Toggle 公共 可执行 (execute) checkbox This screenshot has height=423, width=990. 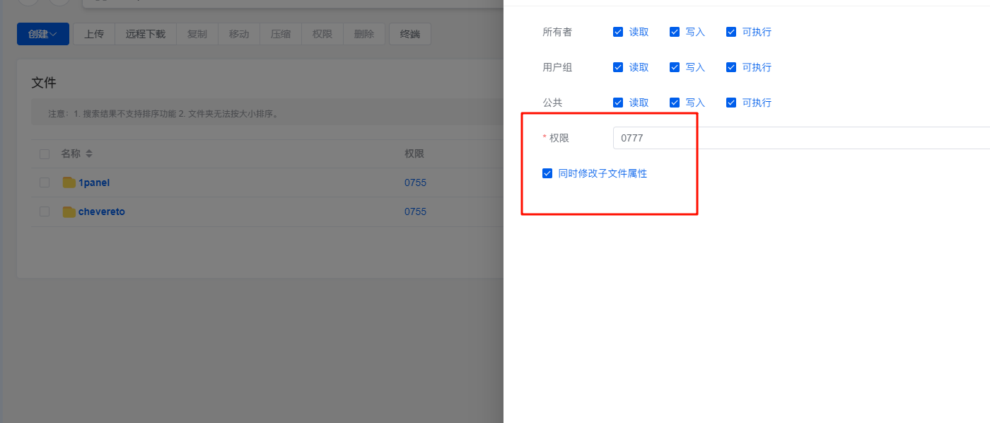coord(731,103)
